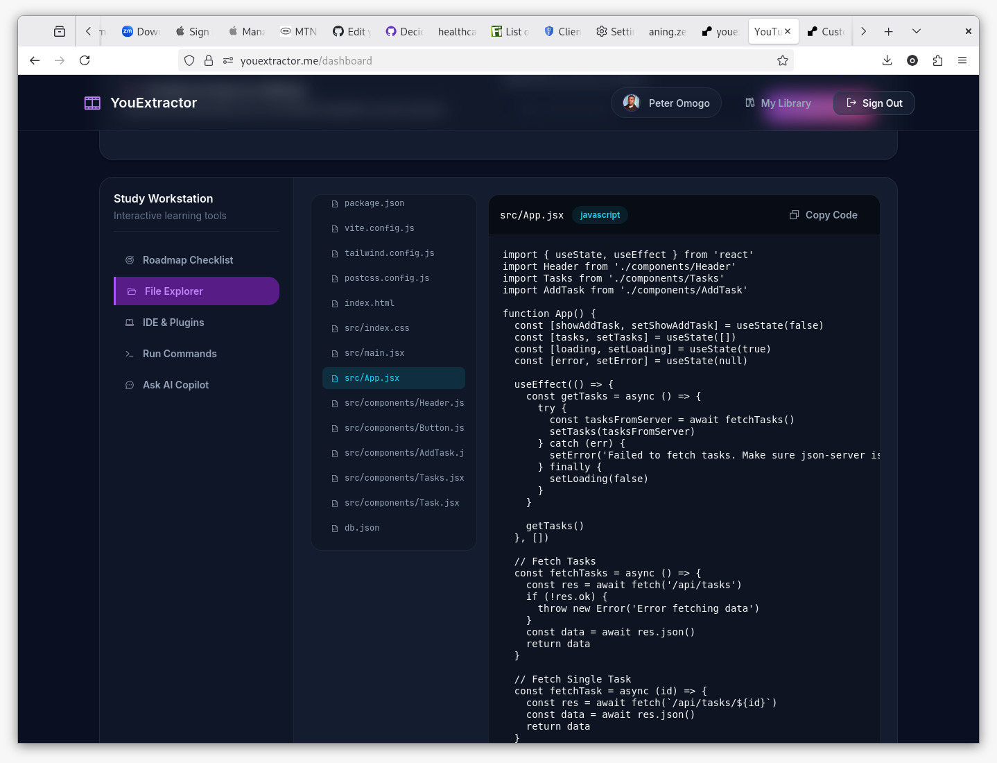
Task: Select src/App.jsx in file list
Action: tap(394, 378)
